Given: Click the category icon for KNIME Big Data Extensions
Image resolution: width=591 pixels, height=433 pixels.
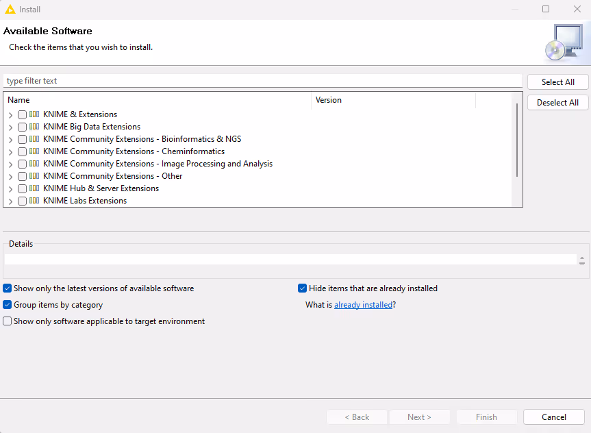Looking at the screenshot, I should [x=34, y=127].
